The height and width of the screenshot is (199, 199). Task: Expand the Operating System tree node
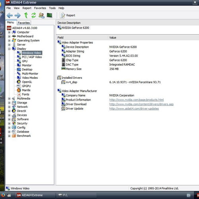9,41
